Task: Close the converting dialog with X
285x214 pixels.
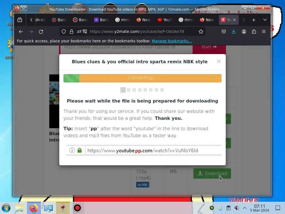Action: 219,62
